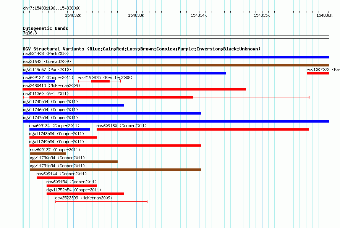
Task: Click the nsv609134 (Cooper2011) blue bar
Action: point(60,129)
